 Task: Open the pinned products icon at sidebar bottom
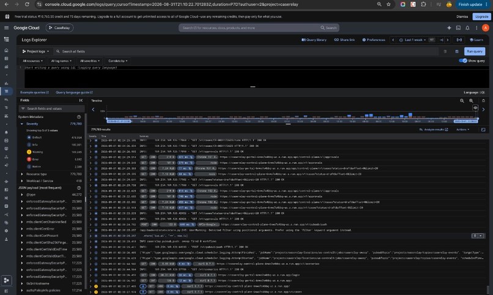[x=6, y=280]
